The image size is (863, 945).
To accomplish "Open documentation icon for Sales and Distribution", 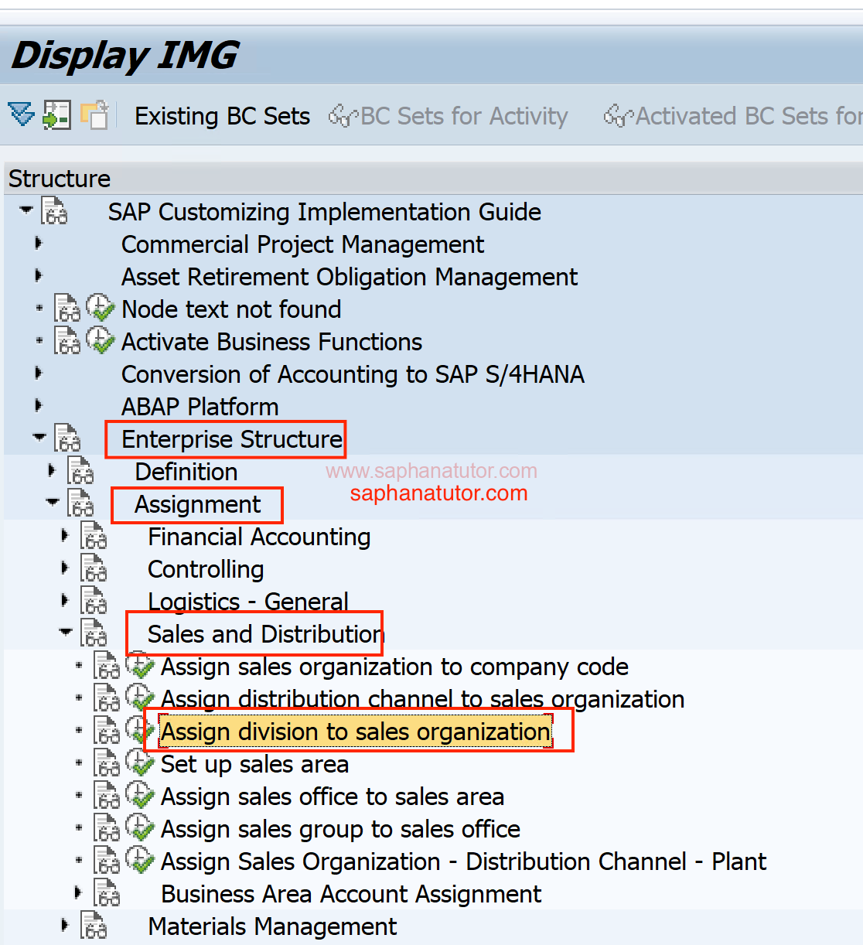I will coord(94,633).
